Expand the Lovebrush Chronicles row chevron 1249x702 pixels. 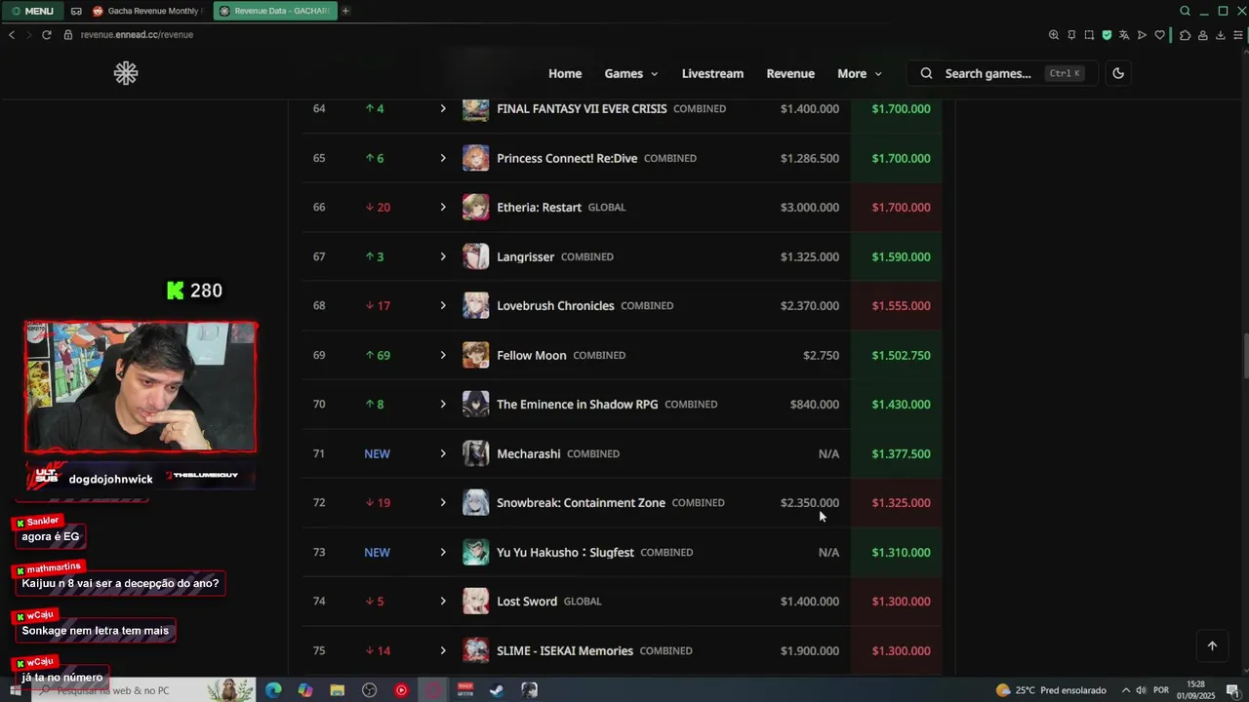(442, 305)
